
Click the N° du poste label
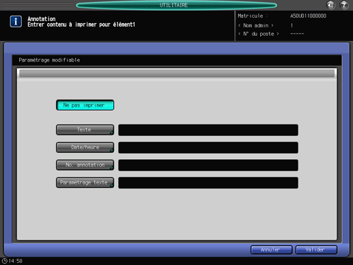[x=259, y=33]
